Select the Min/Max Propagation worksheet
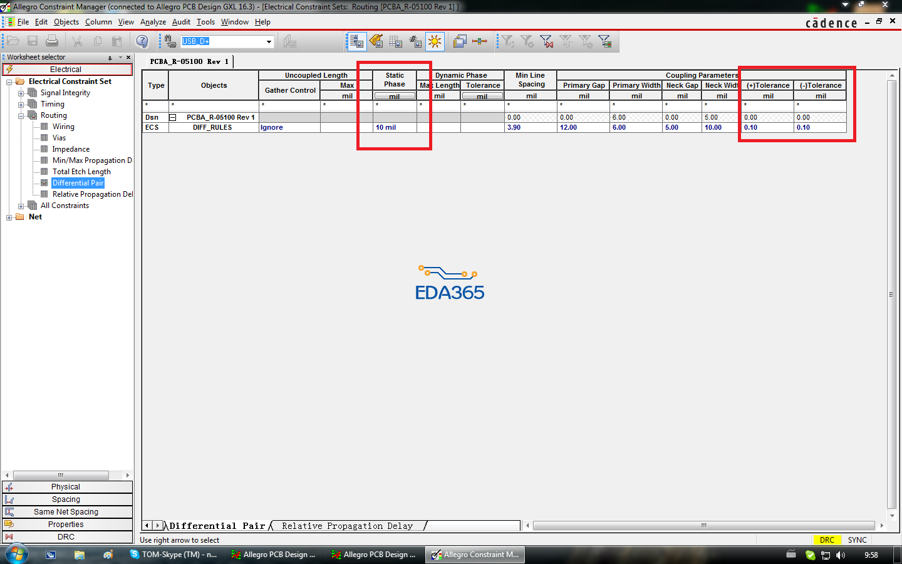902x564 pixels. coord(92,160)
